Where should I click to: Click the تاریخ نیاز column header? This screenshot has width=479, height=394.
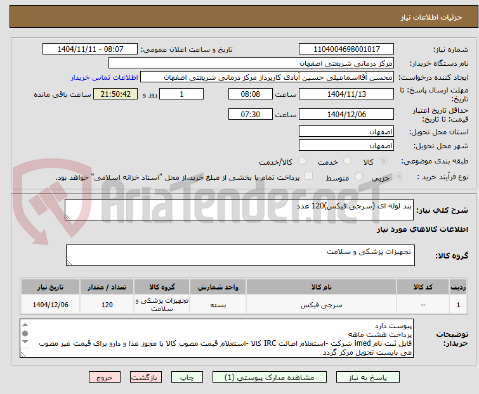click(x=50, y=287)
